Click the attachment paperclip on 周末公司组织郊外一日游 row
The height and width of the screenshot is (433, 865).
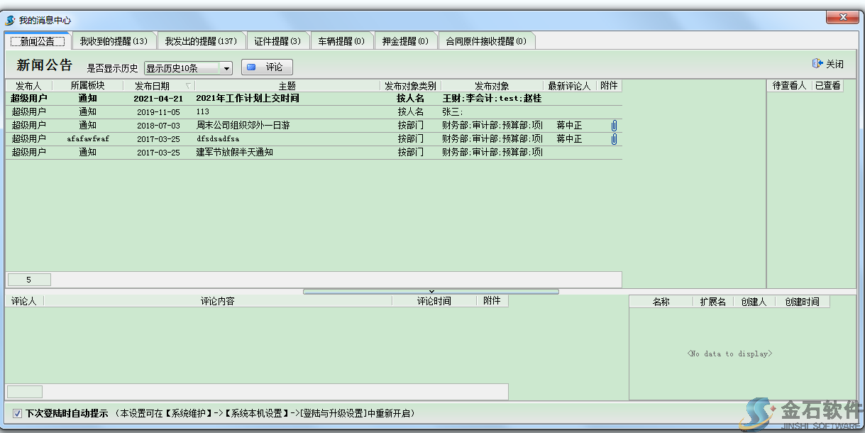point(613,125)
